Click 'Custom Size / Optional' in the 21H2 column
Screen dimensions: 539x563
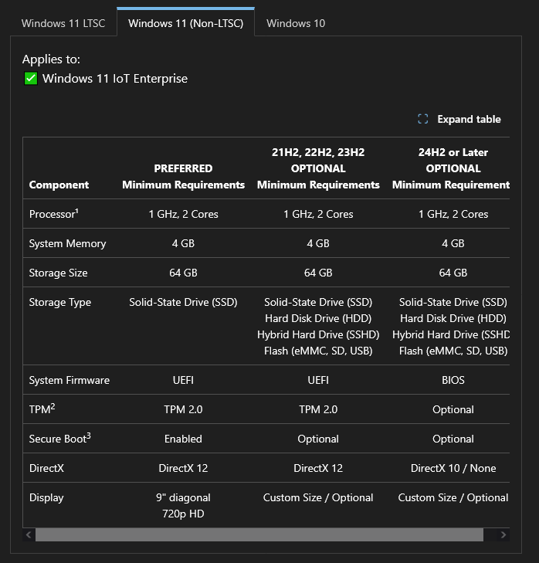(318, 498)
